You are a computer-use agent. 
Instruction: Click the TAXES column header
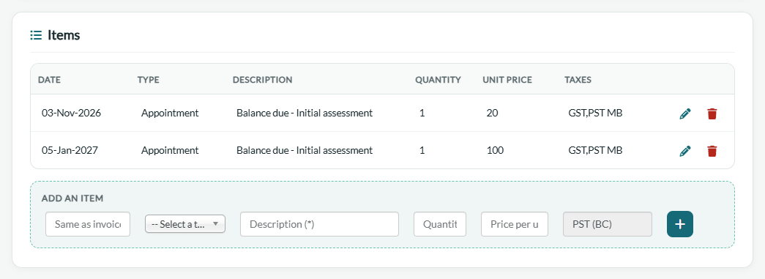pos(578,80)
